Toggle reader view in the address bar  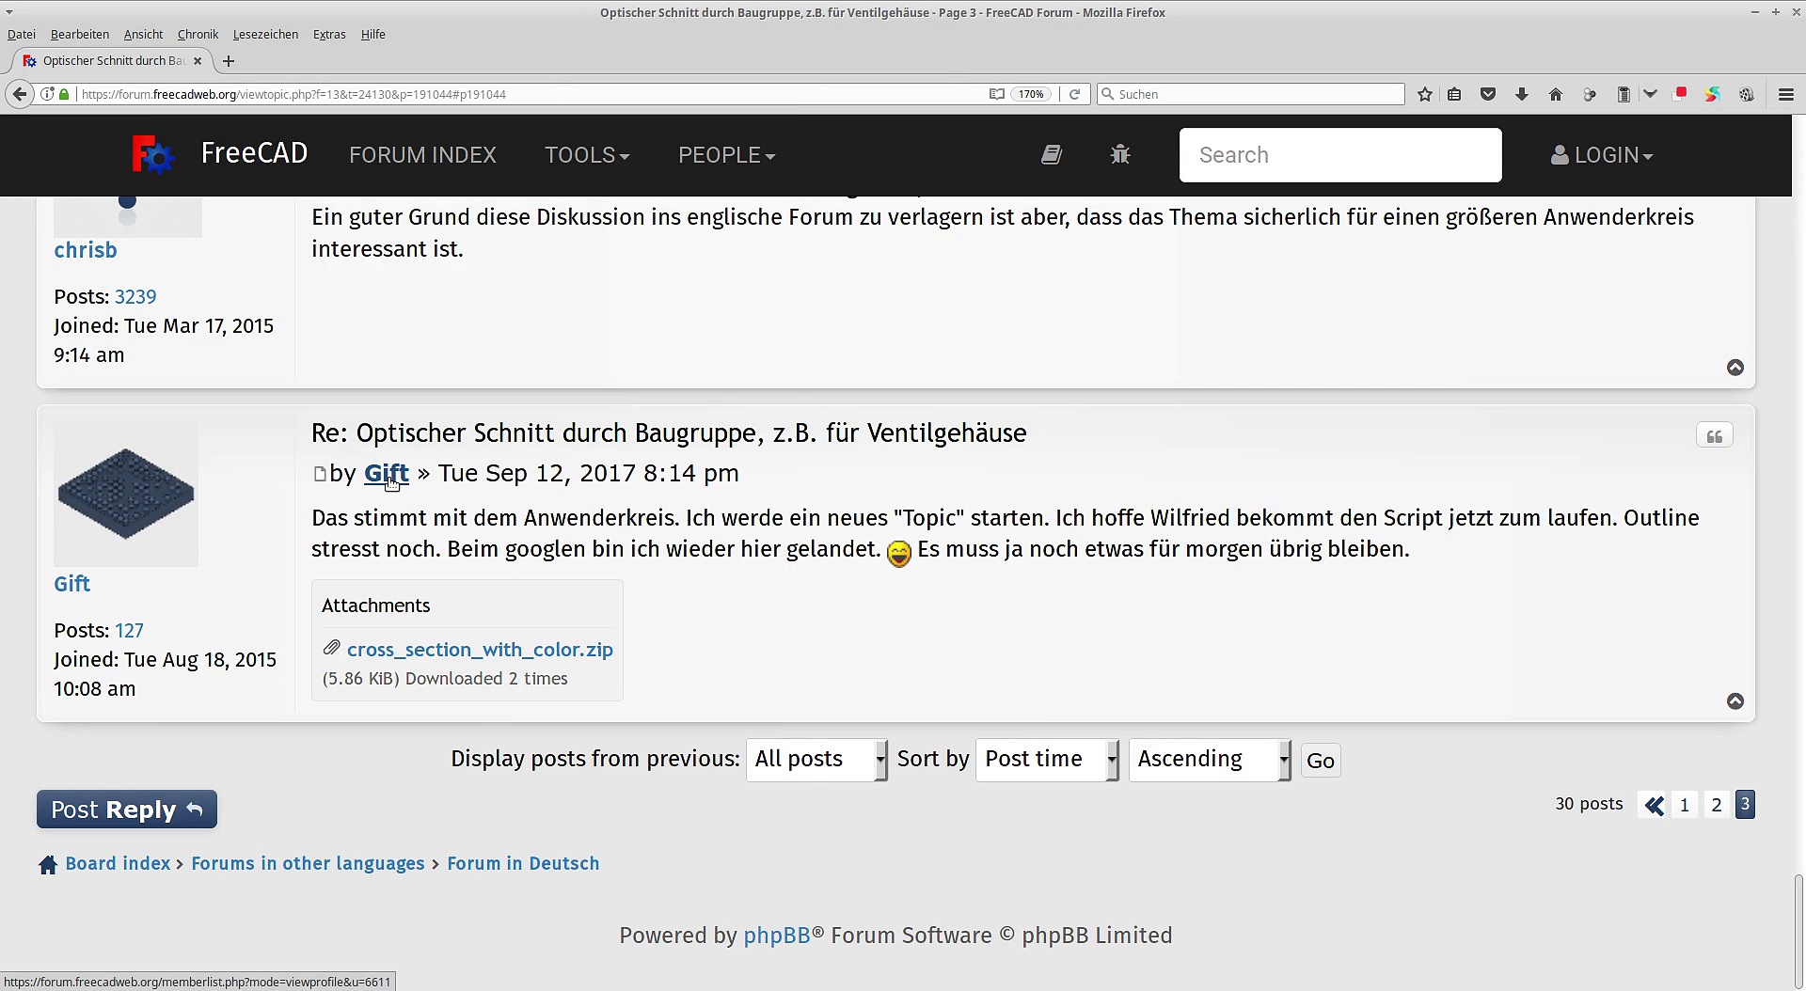tap(996, 94)
